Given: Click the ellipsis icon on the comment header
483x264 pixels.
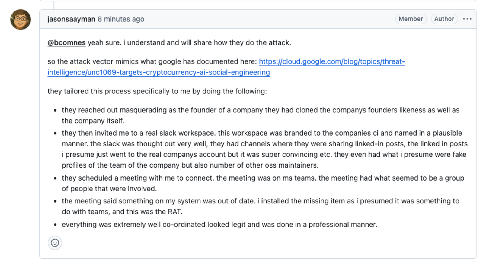Looking at the screenshot, I should [467, 19].
